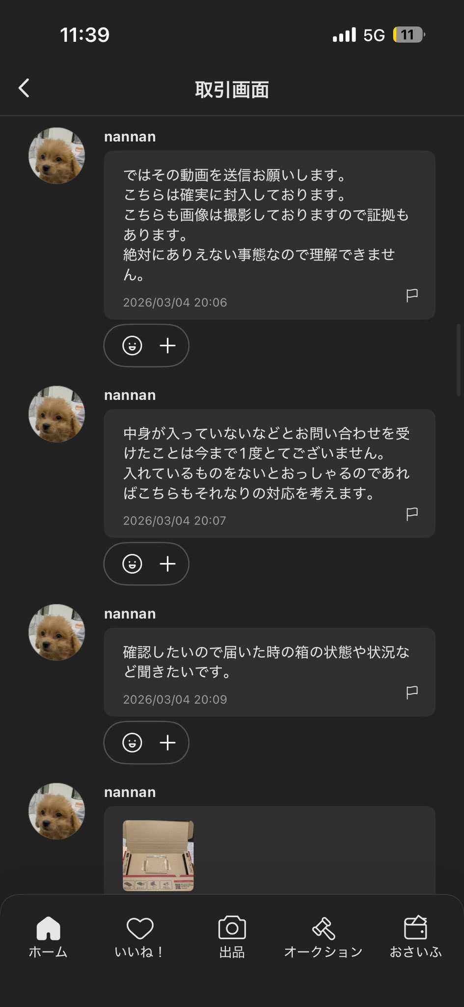Open the cardboard box photo thumbnail
The image size is (464, 1007).
point(158,856)
